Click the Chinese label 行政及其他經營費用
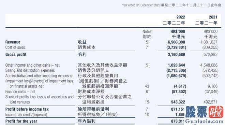 [x=98, y=75]
